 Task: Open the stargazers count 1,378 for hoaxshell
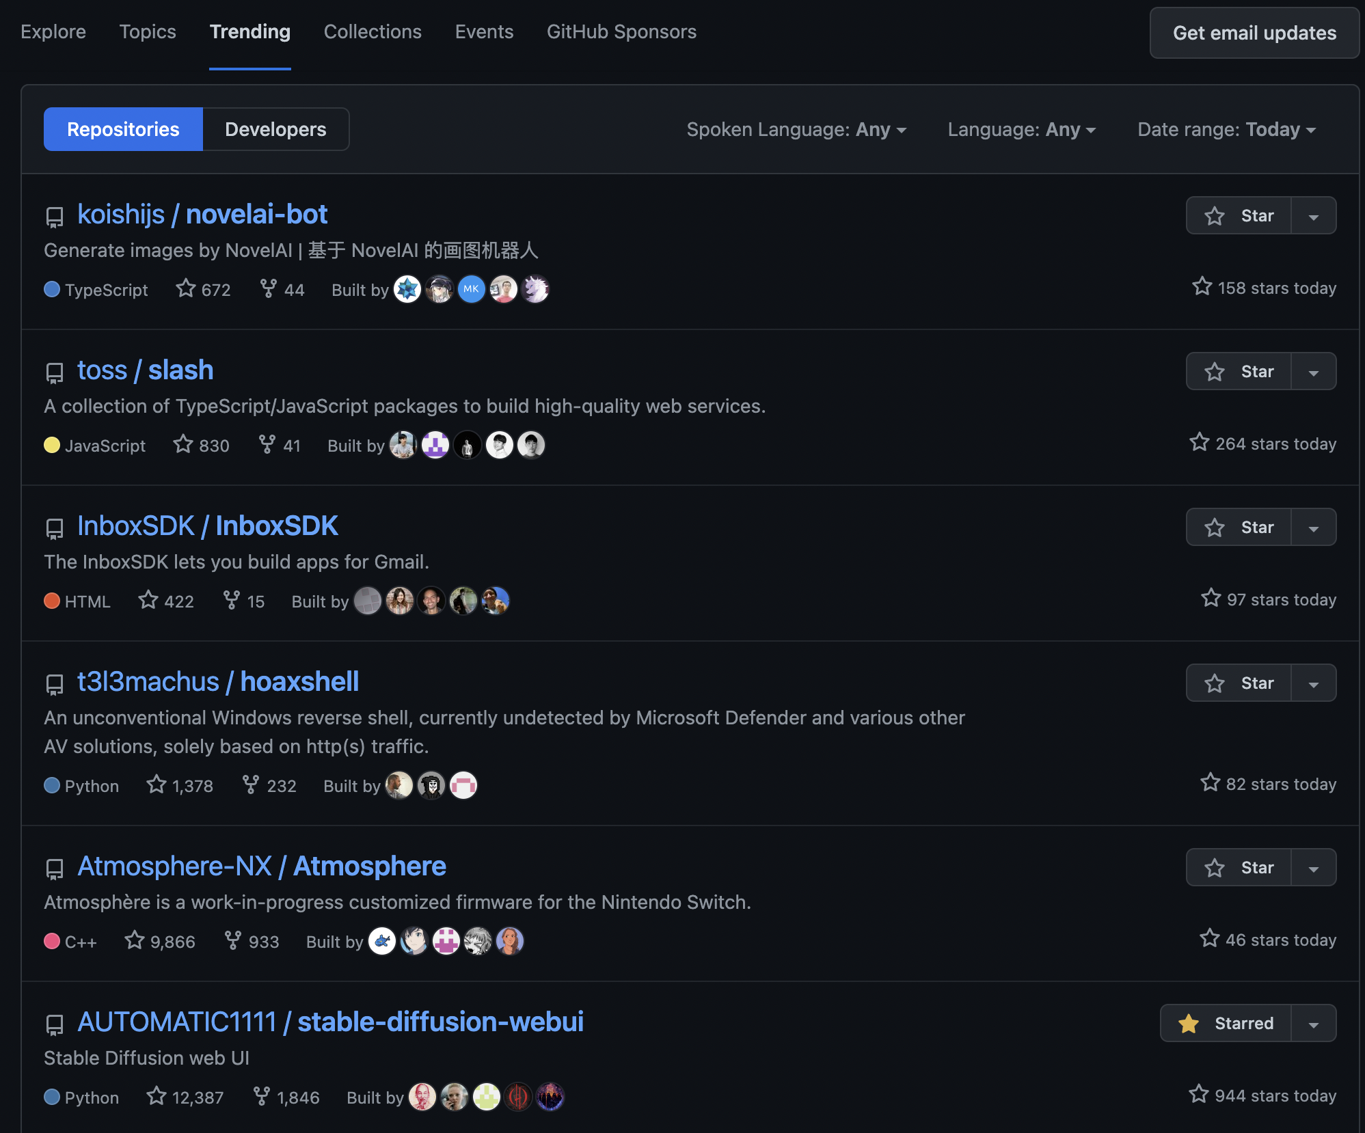tap(180, 785)
